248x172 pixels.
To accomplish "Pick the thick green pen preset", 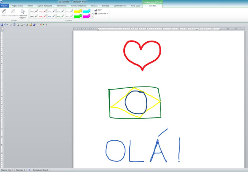I will [60, 16].
